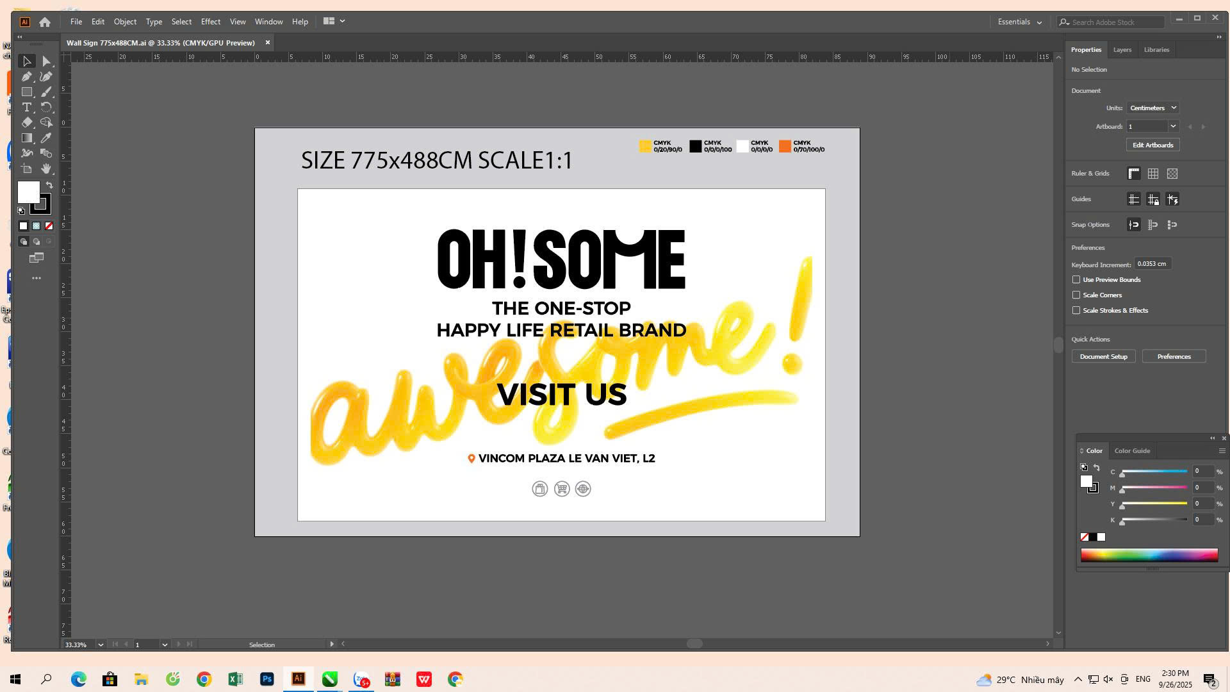This screenshot has height=692, width=1230.
Task: Select the Type tool
Action: (27, 108)
